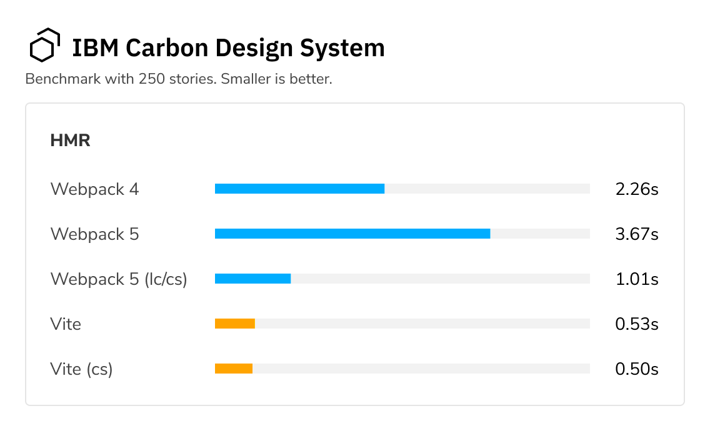
Task: Click the IBM Carbon Design System heading
Action: 229,48
